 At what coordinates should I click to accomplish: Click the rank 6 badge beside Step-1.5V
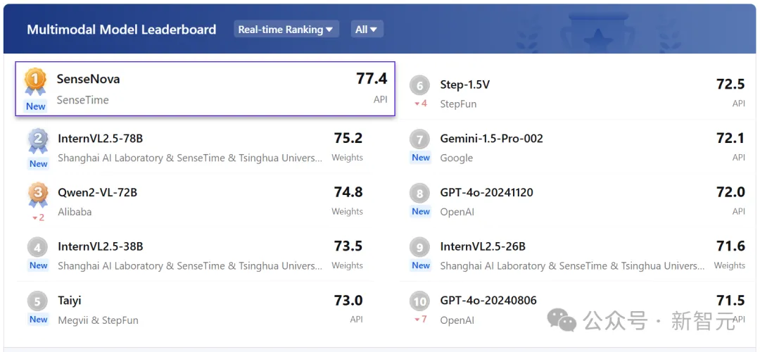coord(419,86)
